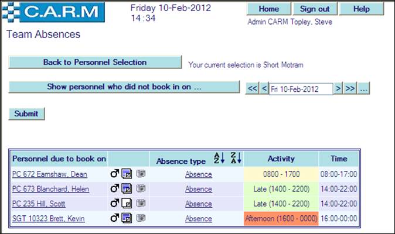Screen dimensions: 395x234
Task: Click the Sign out button
Action: [315, 9]
